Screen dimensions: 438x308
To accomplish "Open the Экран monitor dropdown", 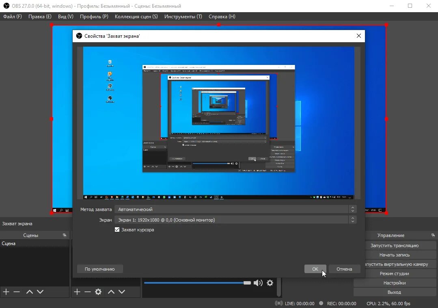I will [x=235, y=220].
